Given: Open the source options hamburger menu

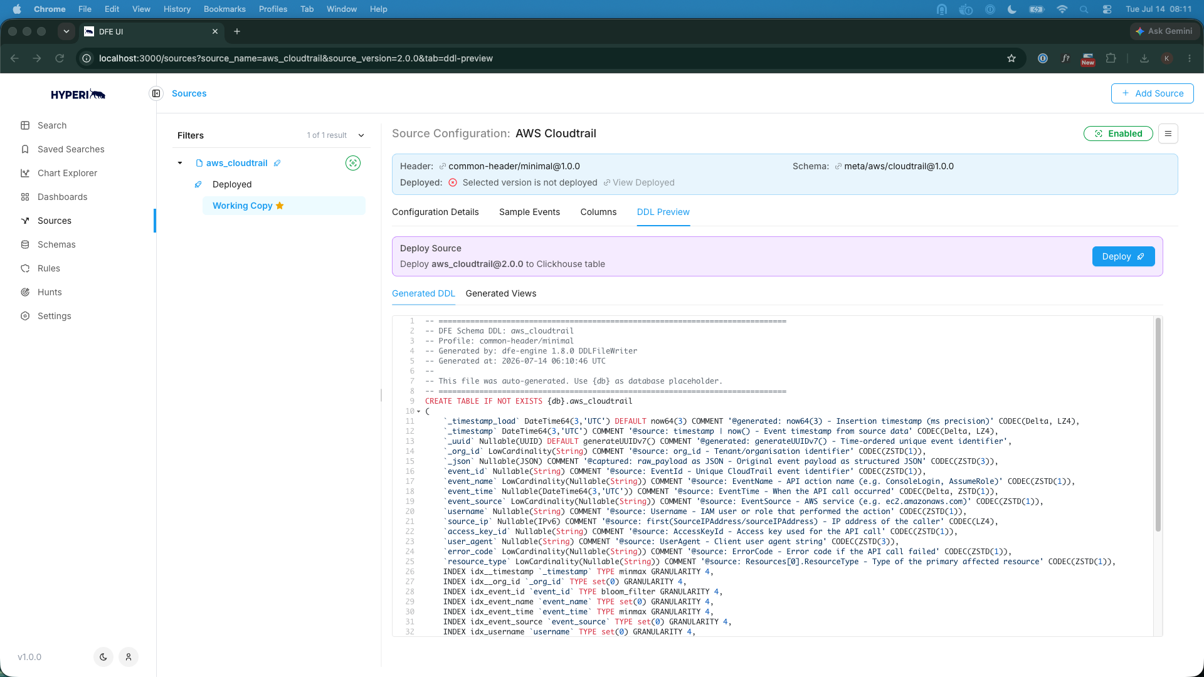Looking at the screenshot, I should tap(1168, 134).
